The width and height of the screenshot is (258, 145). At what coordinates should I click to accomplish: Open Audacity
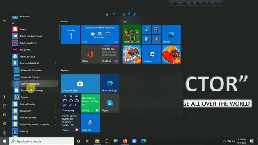coord(35,131)
